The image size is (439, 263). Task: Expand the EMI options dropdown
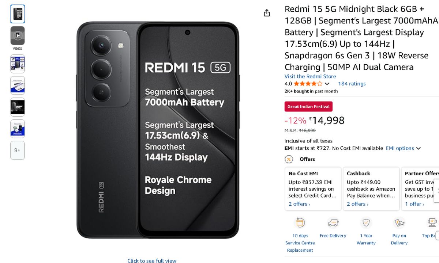403,148
